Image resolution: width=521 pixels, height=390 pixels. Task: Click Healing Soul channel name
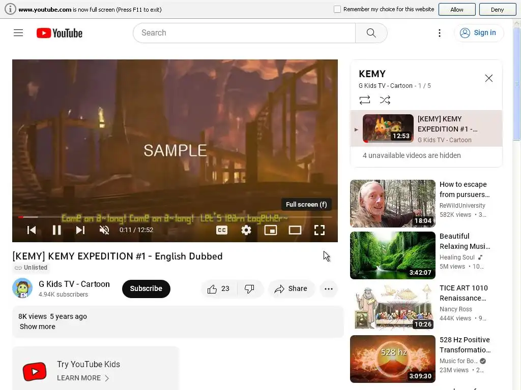pyautogui.click(x=457, y=257)
